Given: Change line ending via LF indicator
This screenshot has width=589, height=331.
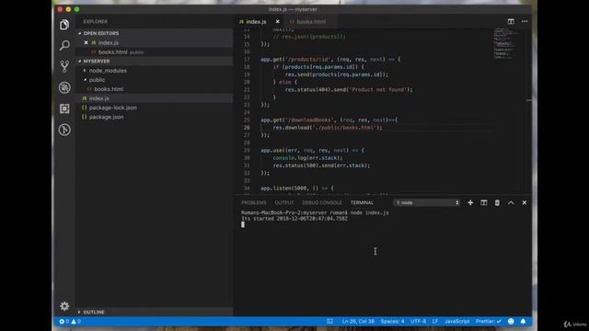Looking at the screenshot, I should pos(435,321).
